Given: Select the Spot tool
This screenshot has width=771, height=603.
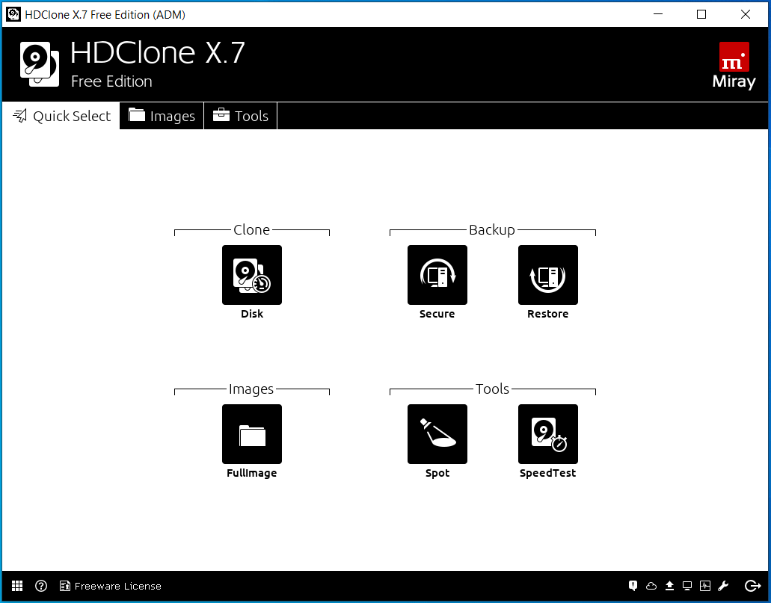Looking at the screenshot, I should pos(437,434).
